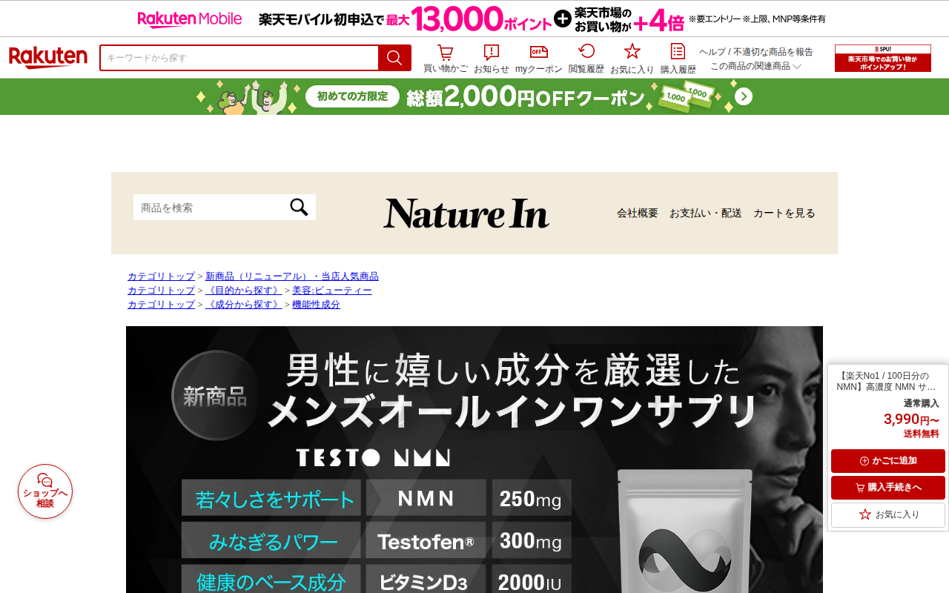
Task: Open company overview (会社概要)
Action: tap(638, 213)
